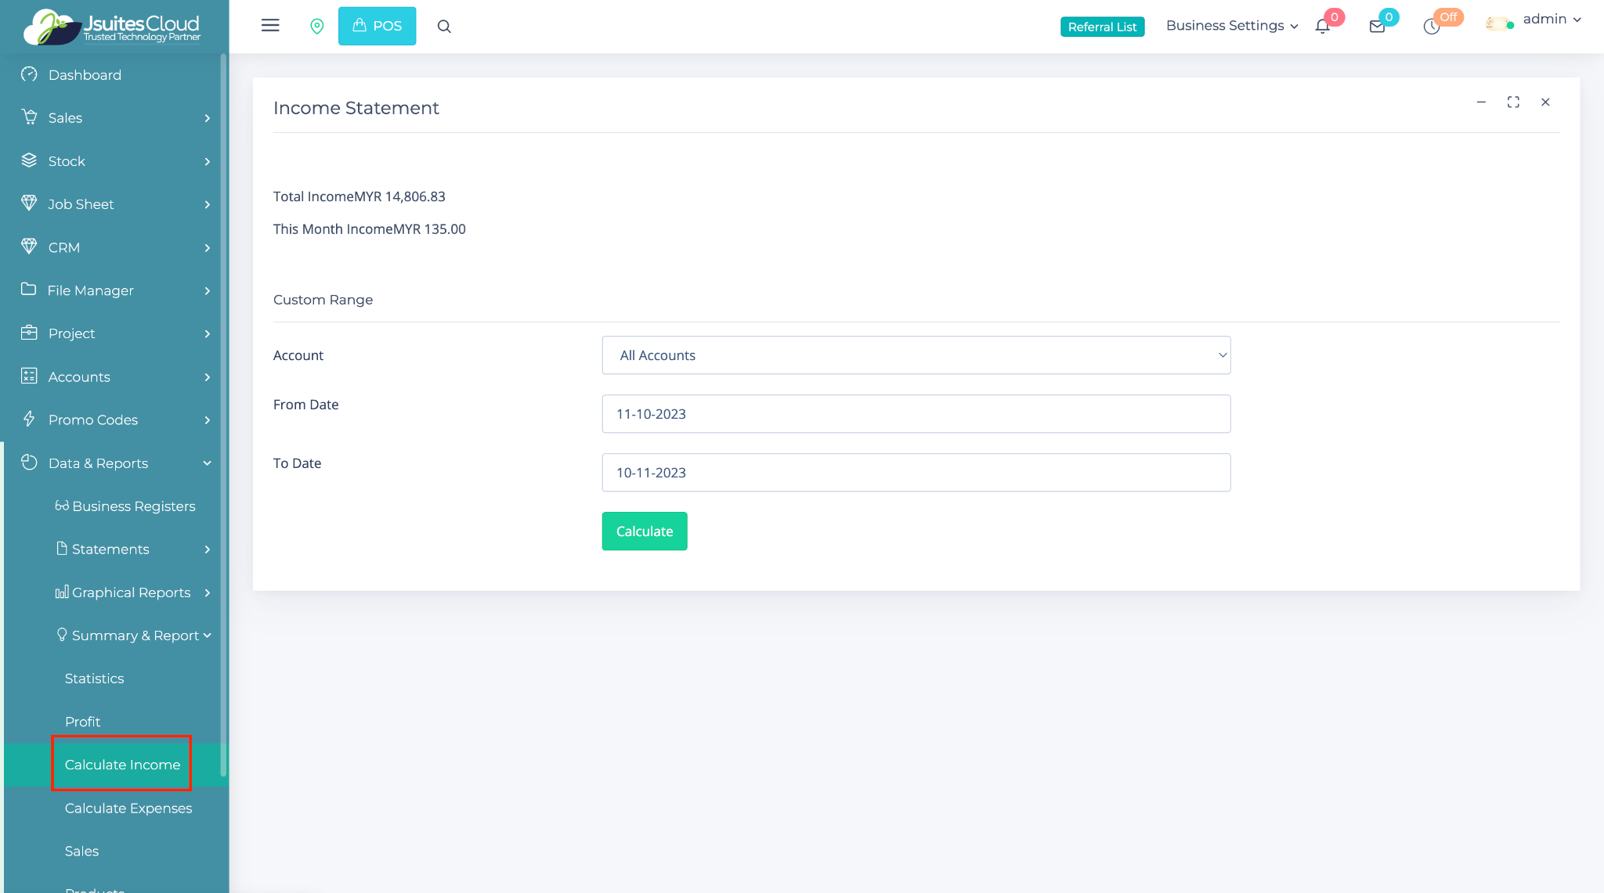Screen dimensions: 1604x893
Task: Collapse the Income Statement panel
Action: pyautogui.click(x=1481, y=103)
